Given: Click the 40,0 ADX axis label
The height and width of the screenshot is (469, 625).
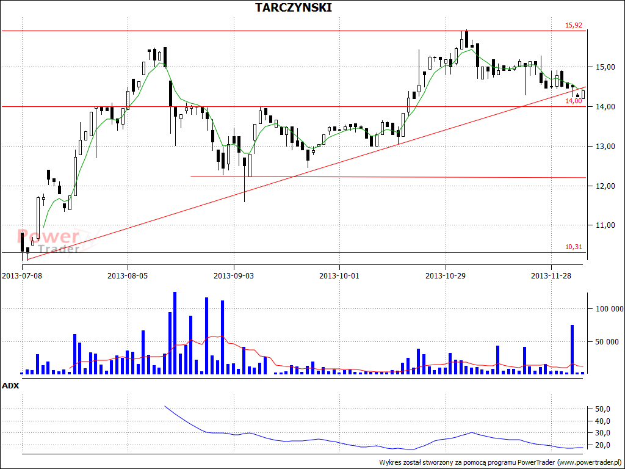Looking at the screenshot, I should [x=603, y=421].
